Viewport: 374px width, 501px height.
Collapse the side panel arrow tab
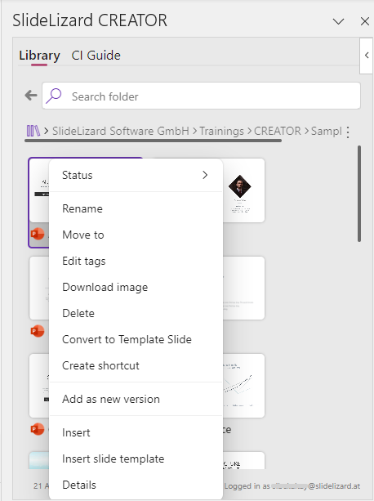(x=367, y=56)
